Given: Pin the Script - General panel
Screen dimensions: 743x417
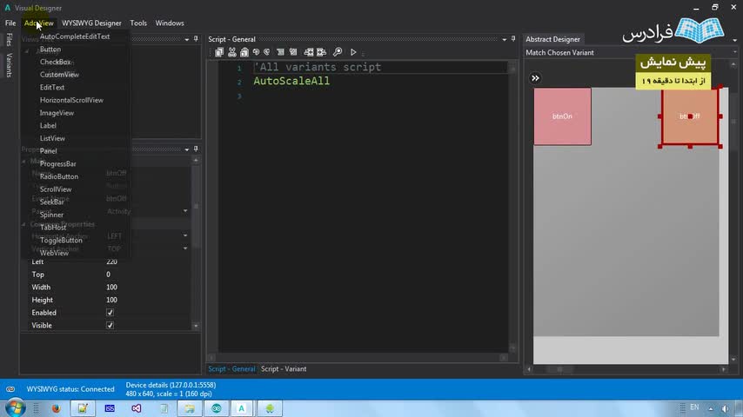Looking at the screenshot, I should [513, 39].
